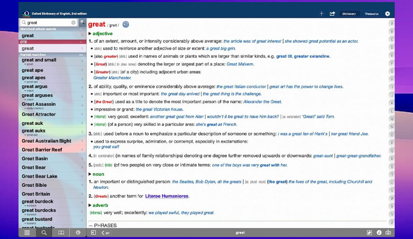Open the Literae Humaniores link
413x239 pixels.
tap(166, 196)
